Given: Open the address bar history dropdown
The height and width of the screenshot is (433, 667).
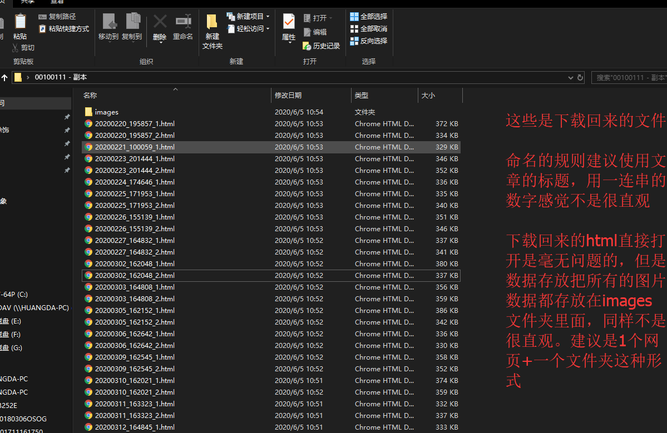Looking at the screenshot, I should point(570,77).
